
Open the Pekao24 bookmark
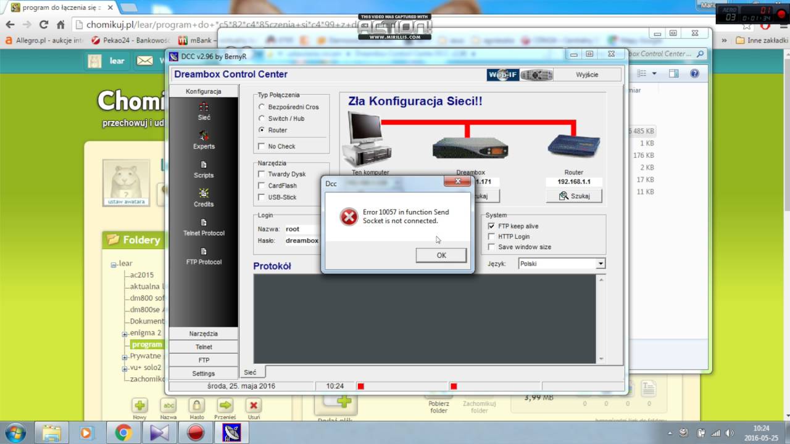(x=130, y=41)
